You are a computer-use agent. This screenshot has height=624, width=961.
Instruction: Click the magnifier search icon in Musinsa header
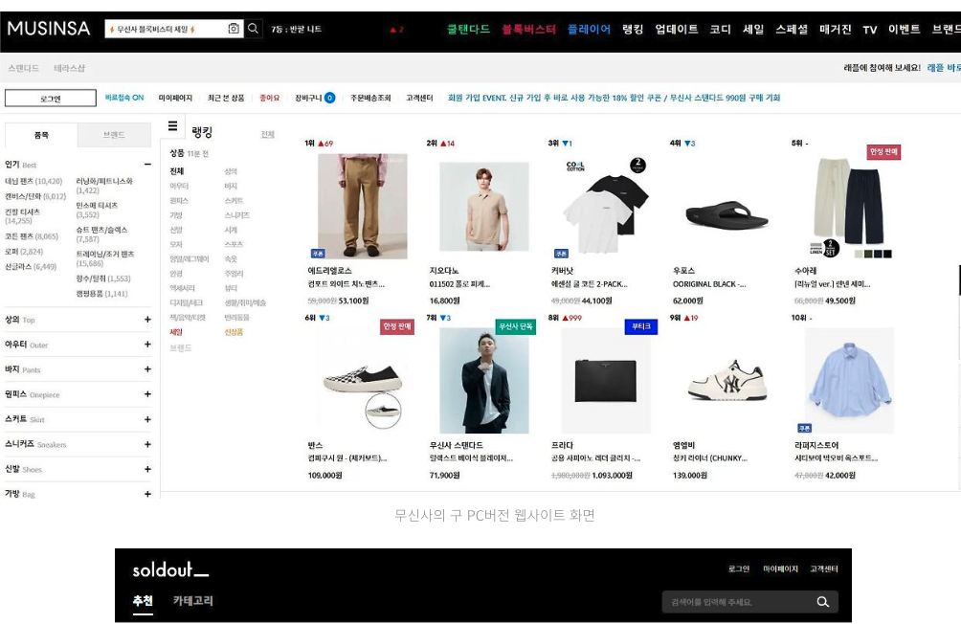(x=253, y=28)
